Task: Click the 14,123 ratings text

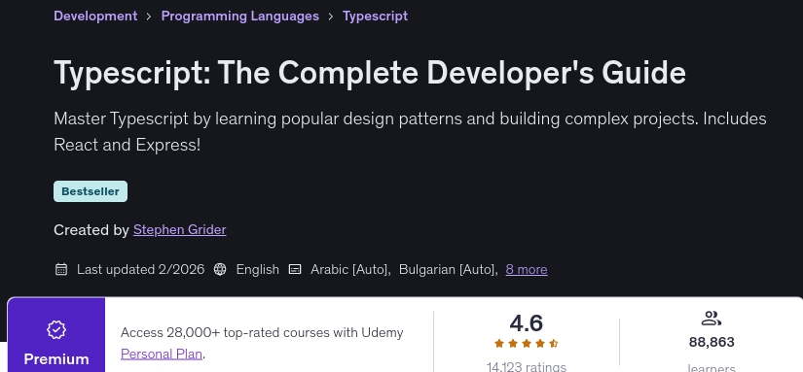Action: click(526, 366)
